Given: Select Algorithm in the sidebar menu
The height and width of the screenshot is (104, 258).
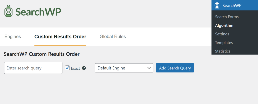Looking at the screenshot, I should pos(224,26).
